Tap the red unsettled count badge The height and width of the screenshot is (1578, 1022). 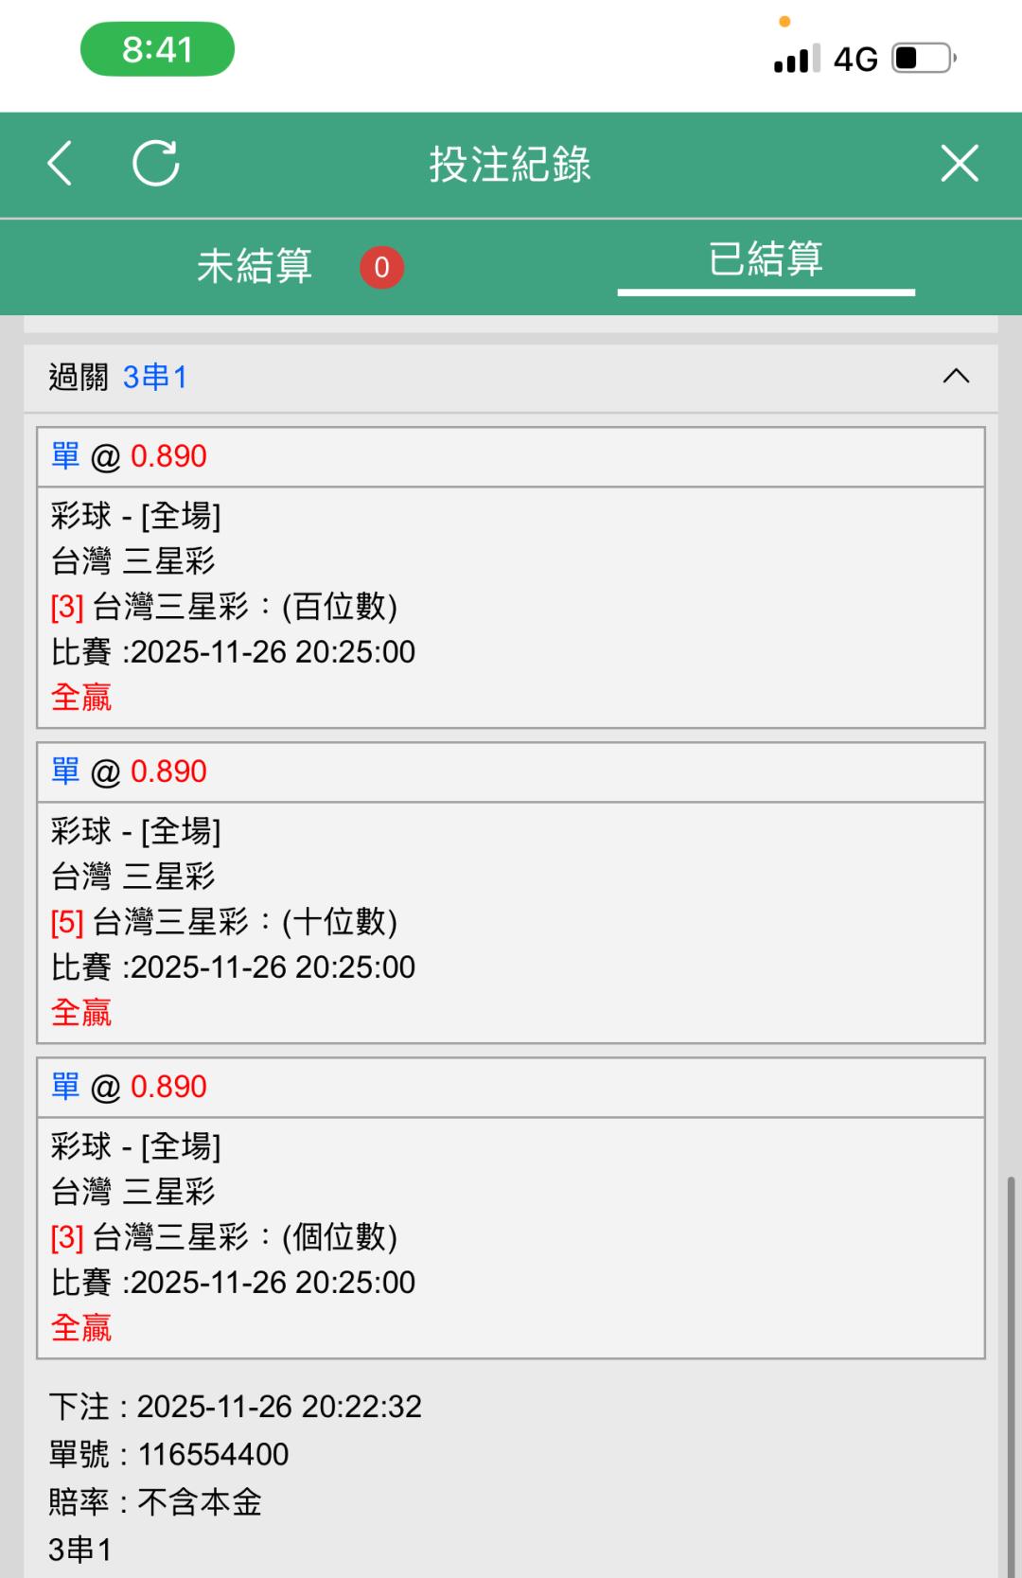381,267
